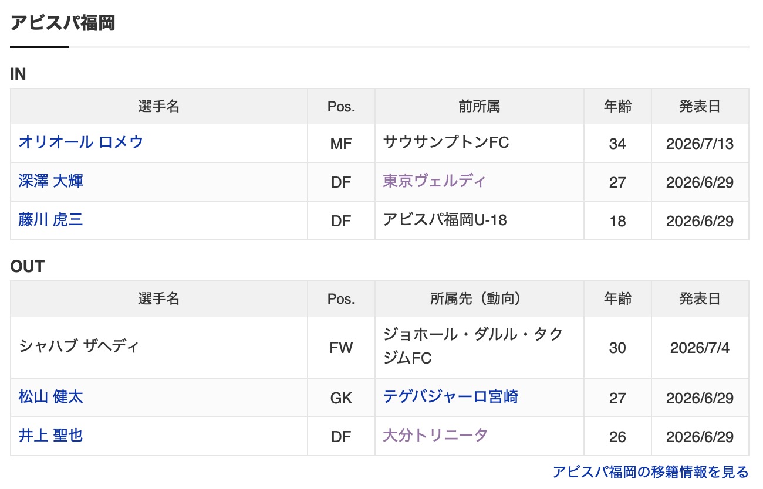Click DF position in 井上 聖也 row
This screenshot has width=763, height=489.
click(341, 437)
